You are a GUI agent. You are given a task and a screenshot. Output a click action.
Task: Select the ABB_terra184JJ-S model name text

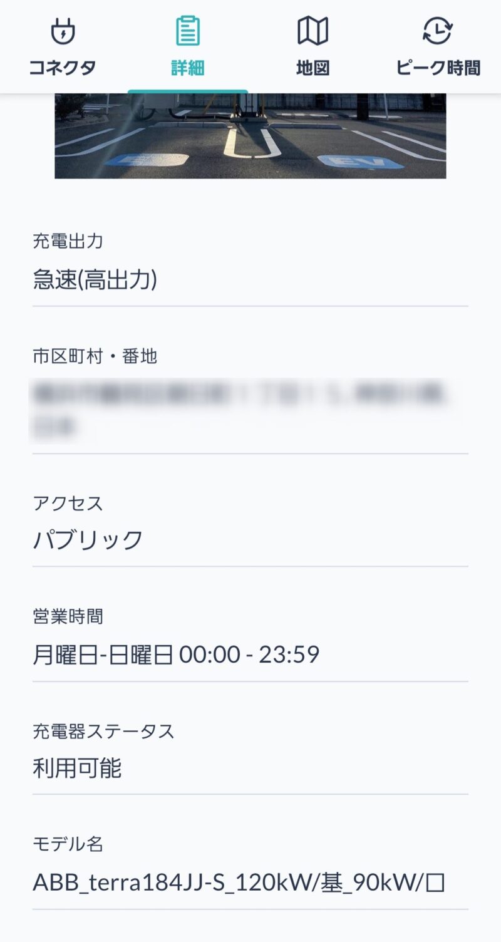[239, 883]
